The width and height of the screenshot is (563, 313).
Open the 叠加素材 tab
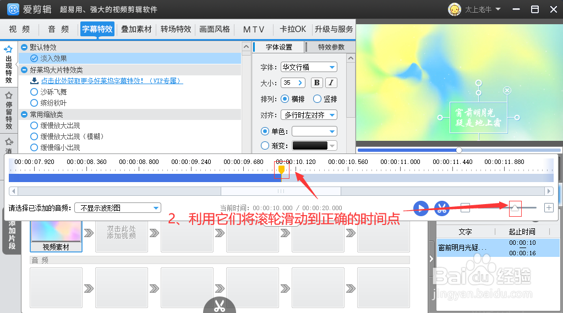tap(136, 29)
